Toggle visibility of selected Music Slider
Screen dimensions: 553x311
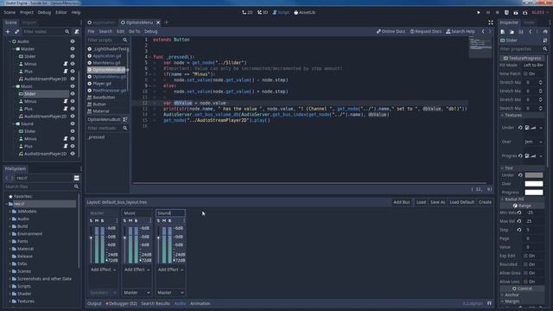[x=73, y=94]
